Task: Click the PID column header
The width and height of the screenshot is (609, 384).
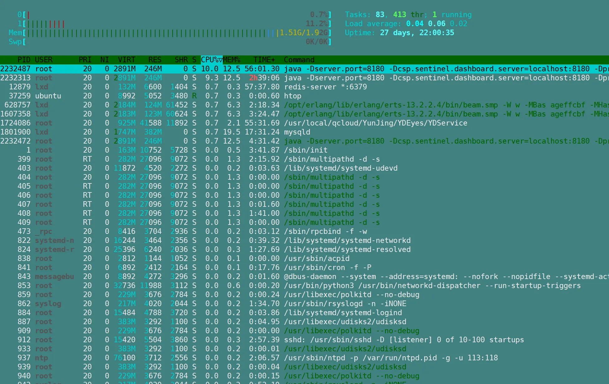Action: 24,60
